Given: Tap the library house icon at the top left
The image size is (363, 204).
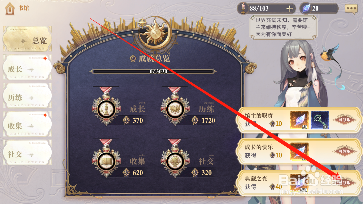Looking at the screenshot, I should pos(10,9).
